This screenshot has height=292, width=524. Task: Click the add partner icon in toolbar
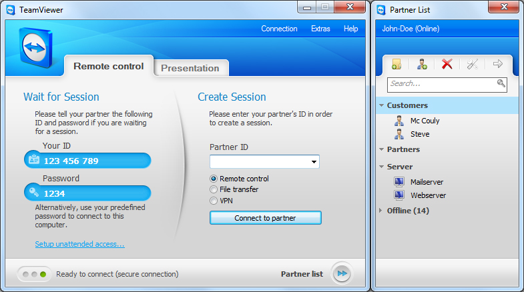coord(422,64)
